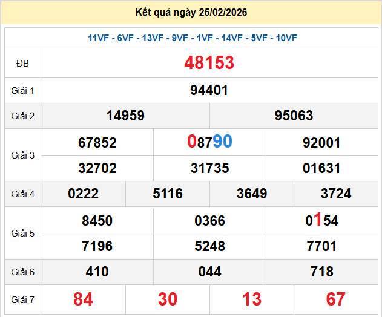The width and height of the screenshot is (382, 317).
Task: Click Giải 5 number 0154
Action: pos(321,221)
